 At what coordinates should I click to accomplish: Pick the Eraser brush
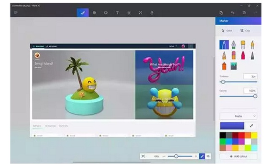233,55
